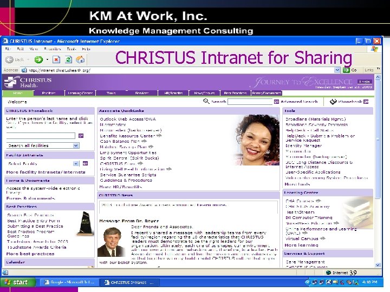Open the Edit menu
The height and width of the screenshot is (292, 390).
[x=21, y=49]
